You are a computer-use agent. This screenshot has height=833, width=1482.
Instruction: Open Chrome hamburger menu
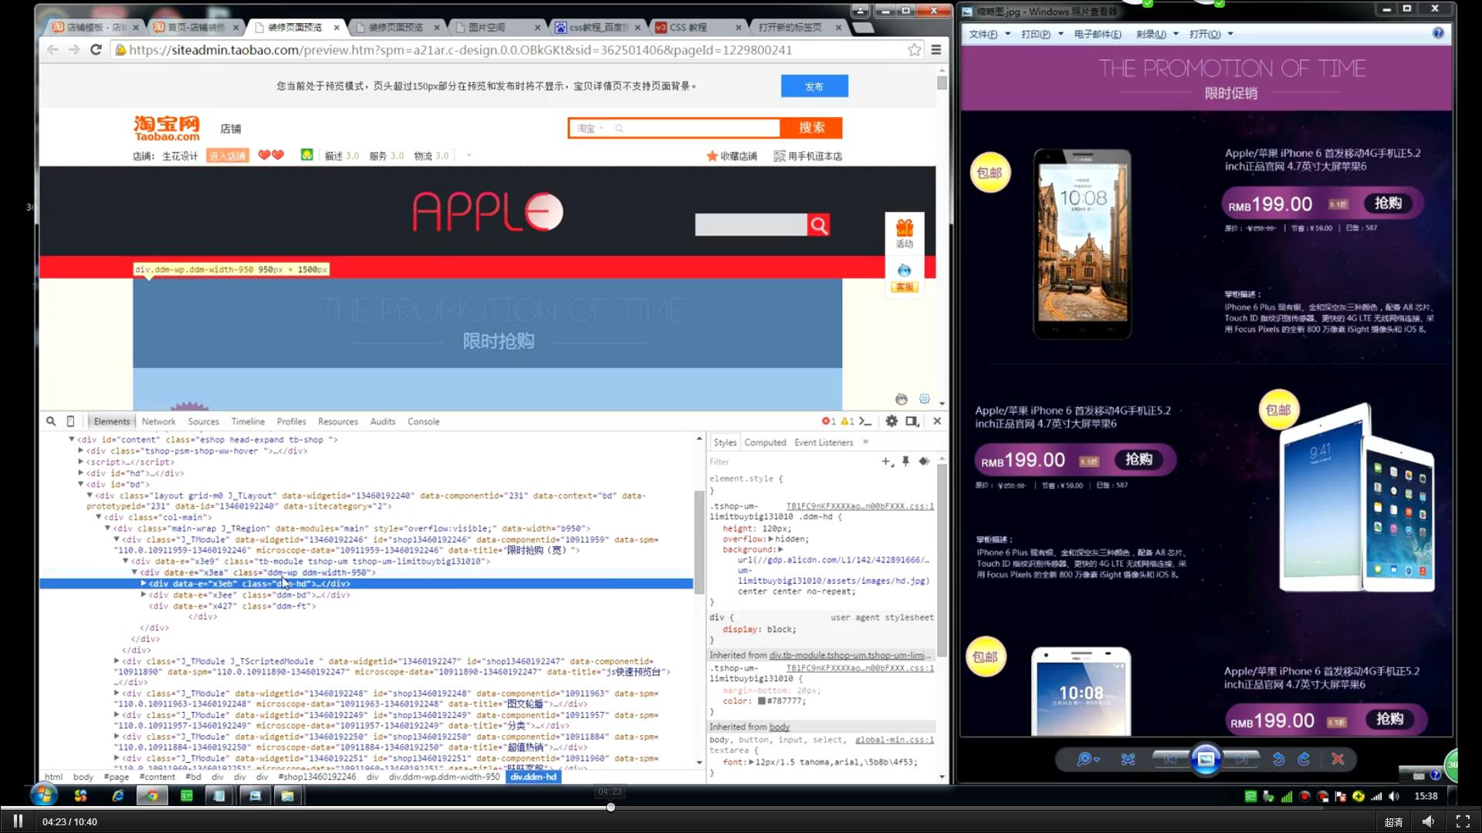tap(936, 49)
